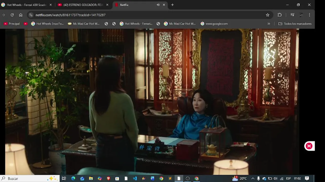Open a new browser tab
Image resolution: width=325 pixels, height=182 pixels.
(x=172, y=5)
